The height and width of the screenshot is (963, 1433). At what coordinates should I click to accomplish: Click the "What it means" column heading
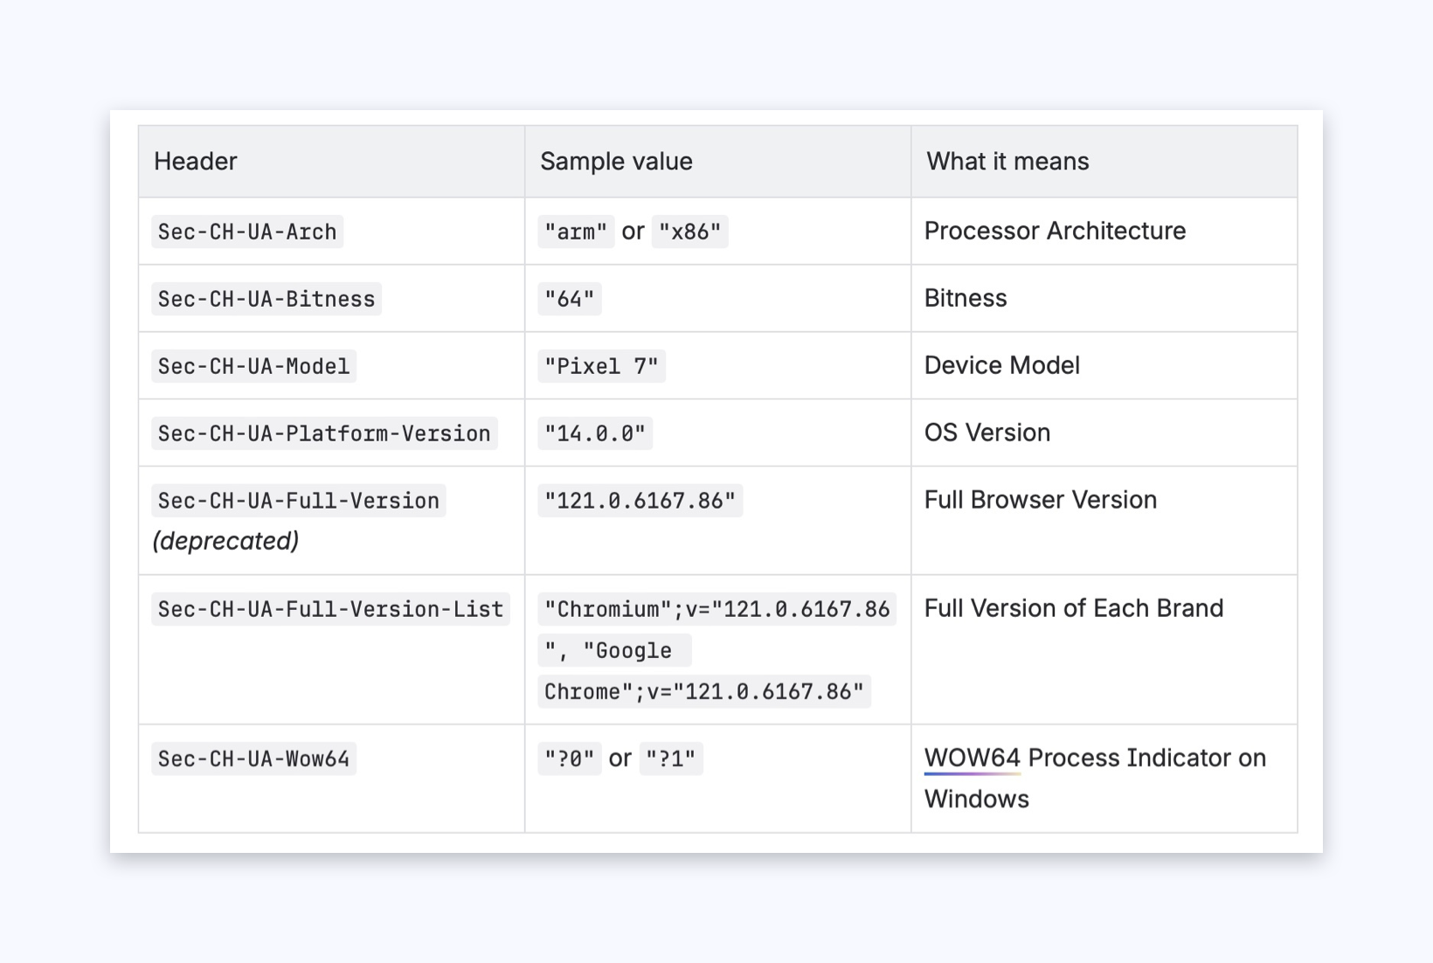[x=1007, y=162]
